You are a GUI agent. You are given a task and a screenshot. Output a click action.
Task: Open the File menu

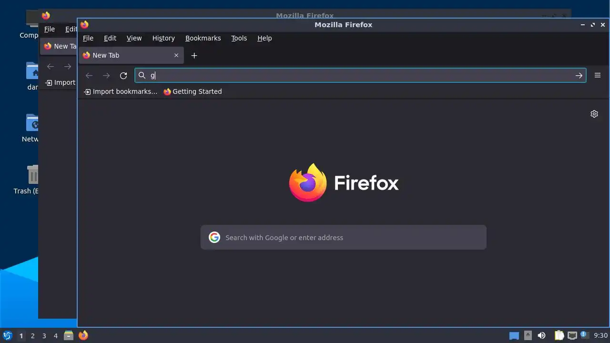(x=88, y=38)
